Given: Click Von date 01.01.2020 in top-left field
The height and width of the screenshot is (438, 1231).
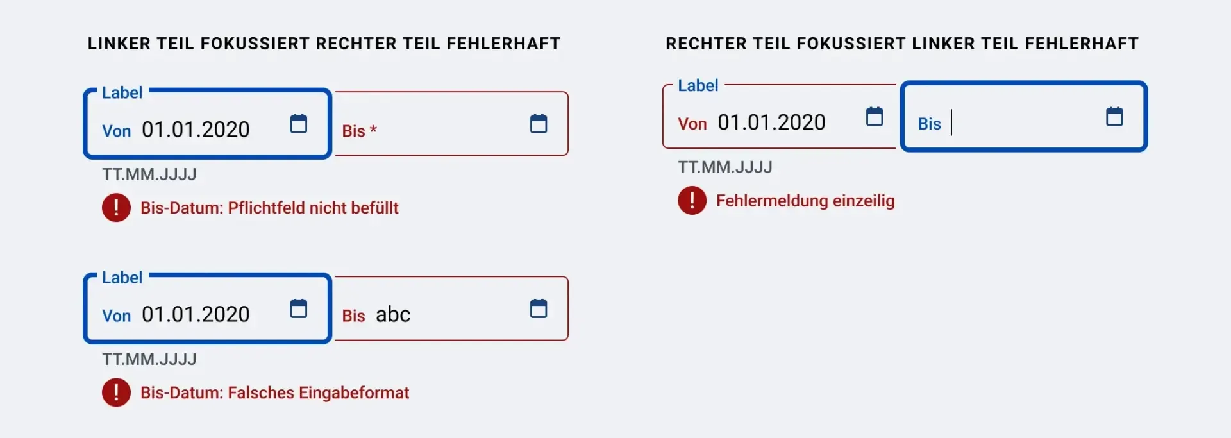Looking at the screenshot, I should 196,130.
